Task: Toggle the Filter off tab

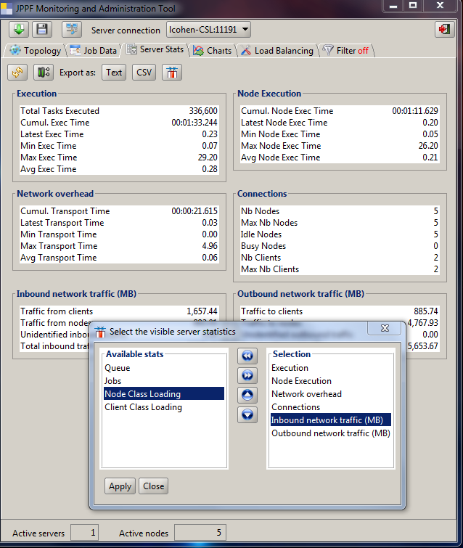Action: pyautogui.click(x=346, y=51)
